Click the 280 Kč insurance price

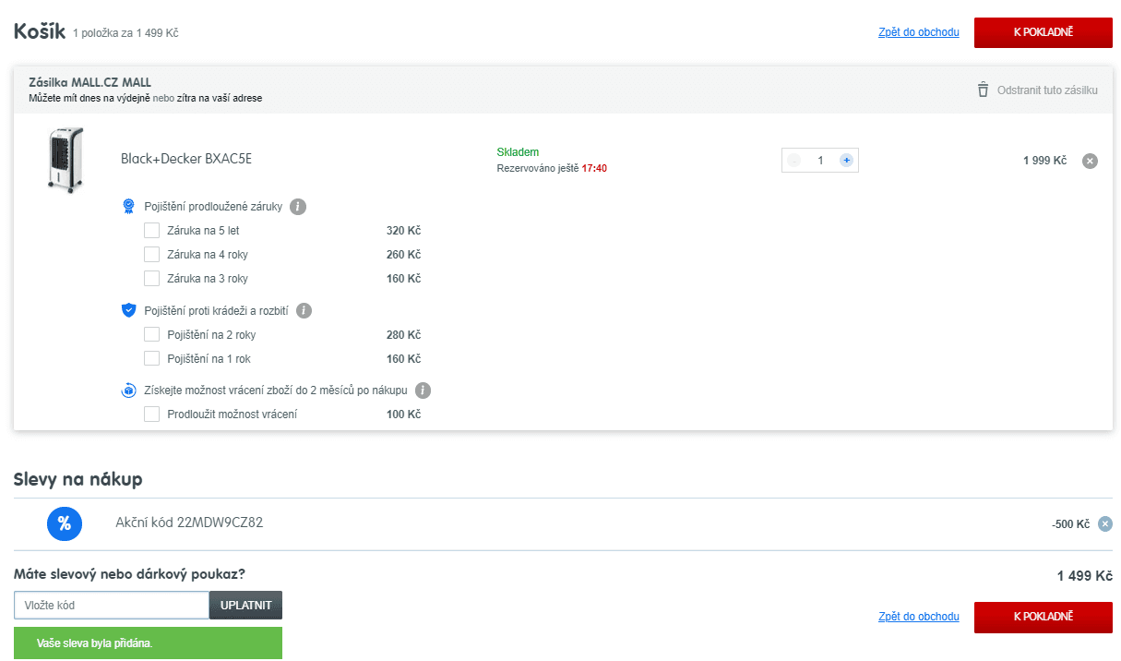click(403, 335)
